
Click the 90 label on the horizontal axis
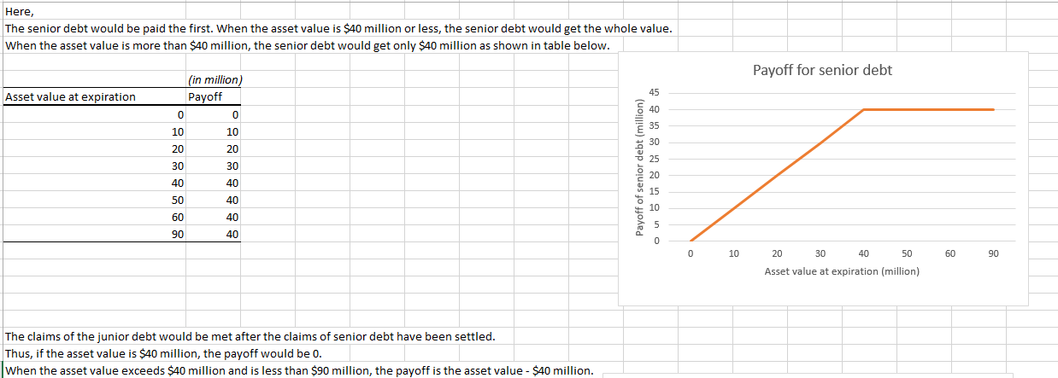992,253
